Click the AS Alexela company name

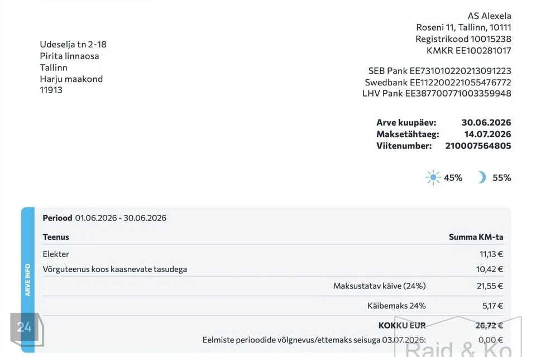click(489, 16)
